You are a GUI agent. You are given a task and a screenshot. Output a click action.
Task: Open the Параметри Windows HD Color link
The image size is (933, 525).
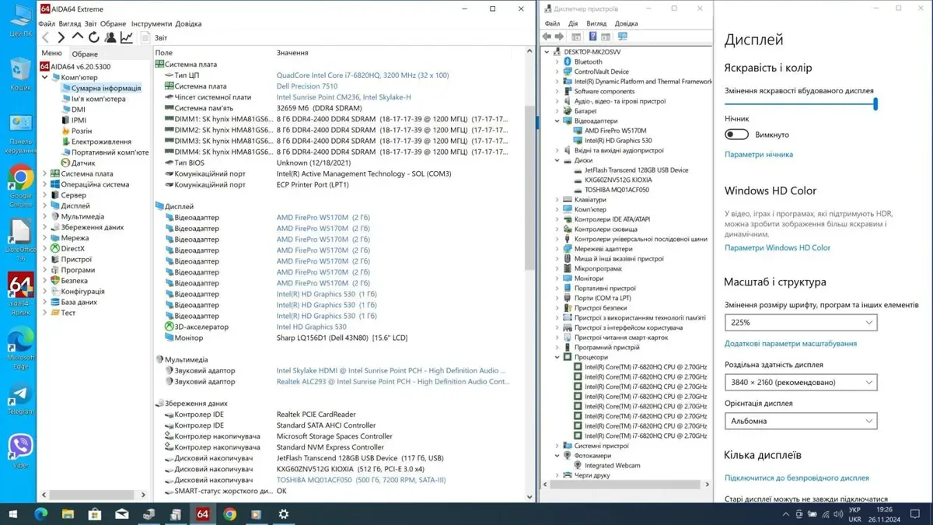pyautogui.click(x=777, y=248)
